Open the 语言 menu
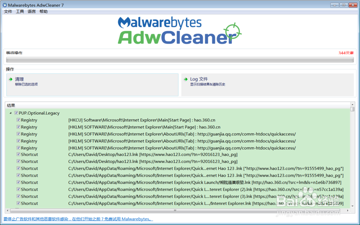 click(x=32, y=12)
